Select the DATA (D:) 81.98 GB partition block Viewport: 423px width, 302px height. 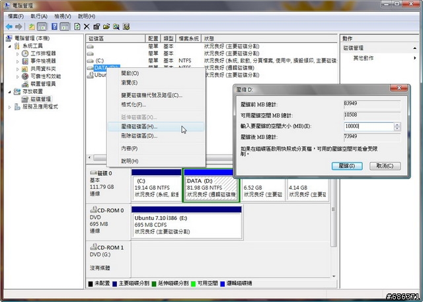point(211,186)
